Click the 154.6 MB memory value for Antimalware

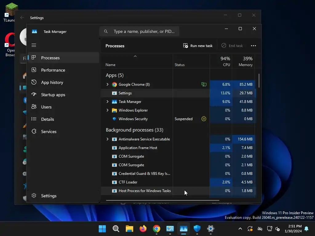[245, 139]
